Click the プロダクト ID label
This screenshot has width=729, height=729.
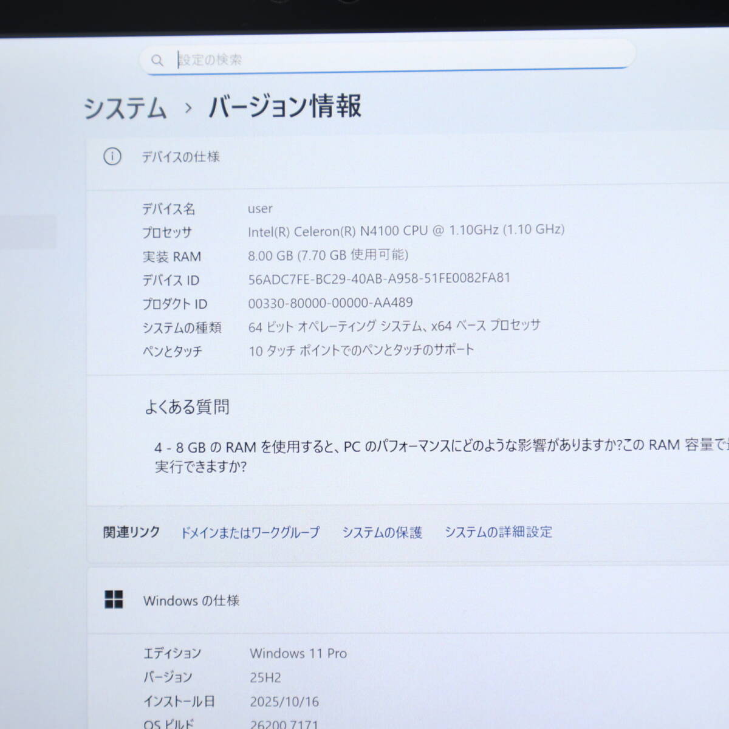coord(174,304)
